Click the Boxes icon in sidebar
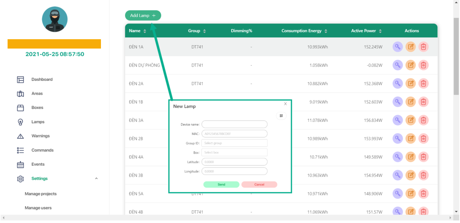Screen dimensions: 460x223 pos(21,108)
